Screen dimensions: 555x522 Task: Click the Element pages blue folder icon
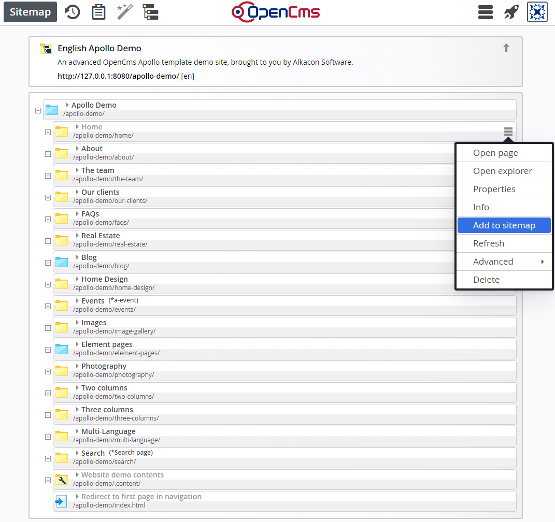click(x=62, y=349)
